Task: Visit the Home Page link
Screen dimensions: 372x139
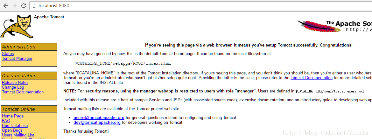Action: click(x=13, y=116)
